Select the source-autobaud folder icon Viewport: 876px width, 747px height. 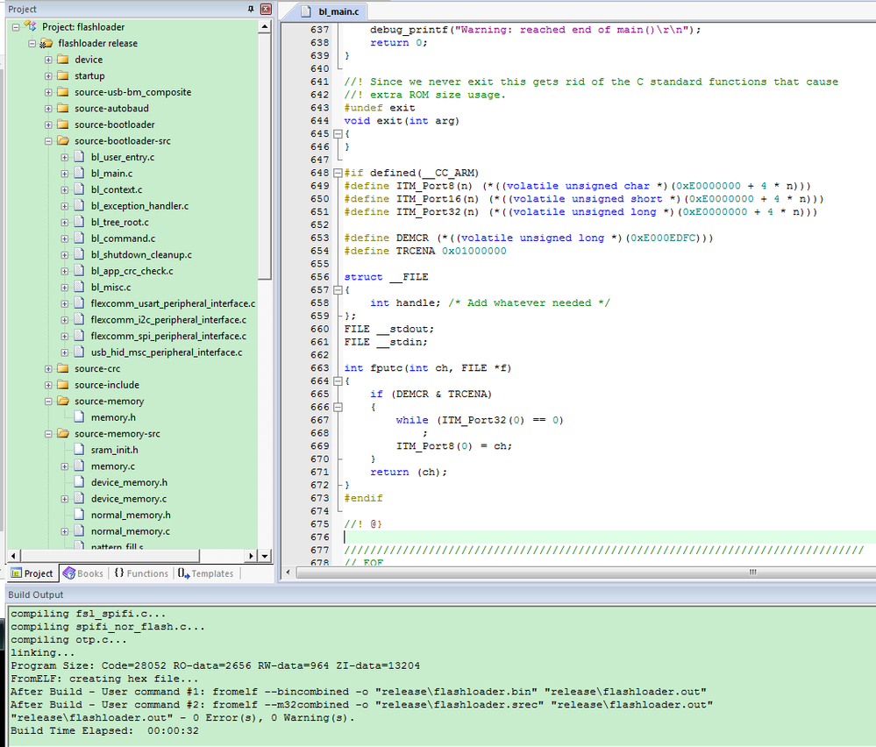click(63, 109)
